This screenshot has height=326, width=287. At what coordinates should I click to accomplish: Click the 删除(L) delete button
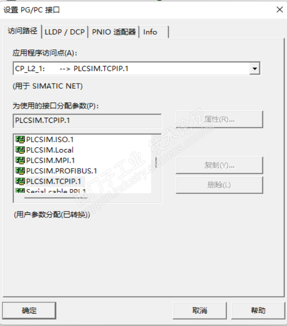pos(219,185)
